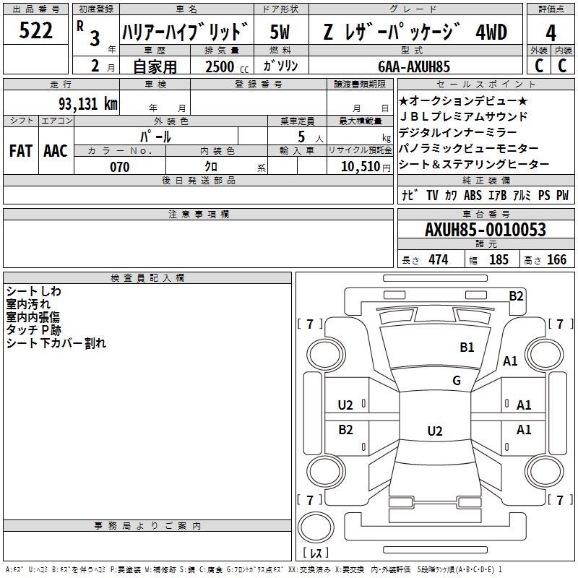Image resolution: width=578 pixels, height=578 pixels.
Task: Click the shift type FAT
Action: pyautogui.click(x=21, y=151)
